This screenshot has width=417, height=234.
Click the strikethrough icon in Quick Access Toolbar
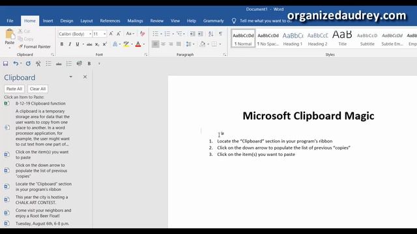point(59,64)
